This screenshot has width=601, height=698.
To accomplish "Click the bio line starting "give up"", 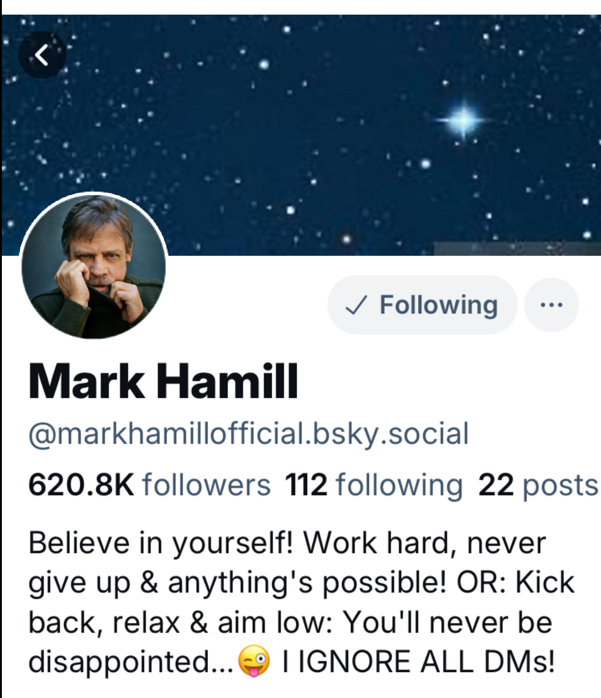I will 301,582.
